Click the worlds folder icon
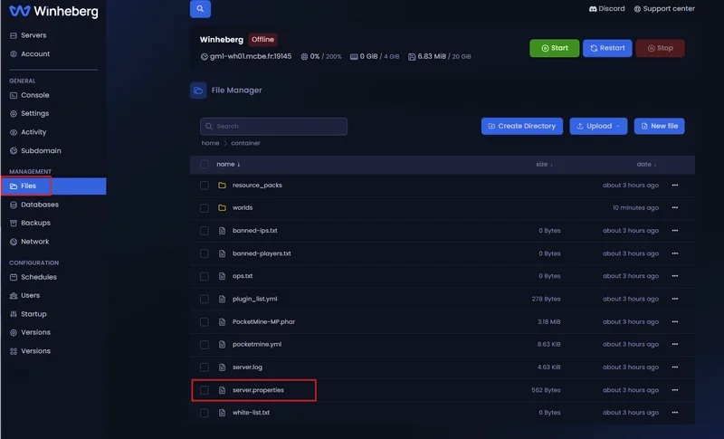 tap(222, 207)
